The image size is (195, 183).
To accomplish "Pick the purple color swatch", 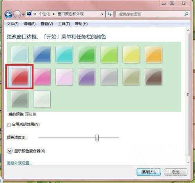I will 87,77.
